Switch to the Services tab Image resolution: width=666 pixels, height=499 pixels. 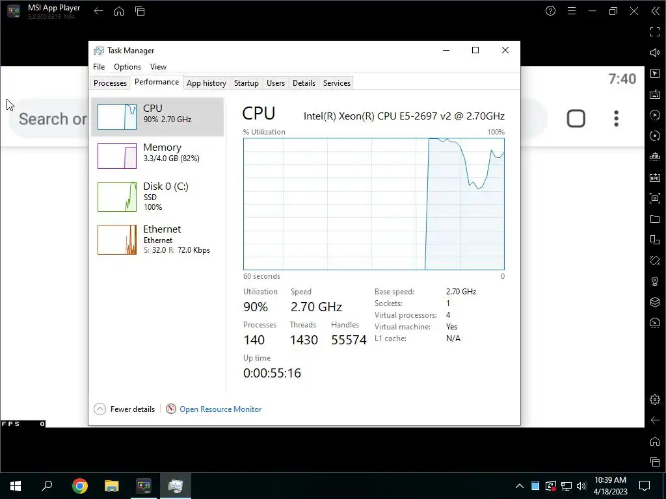[x=337, y=83]
